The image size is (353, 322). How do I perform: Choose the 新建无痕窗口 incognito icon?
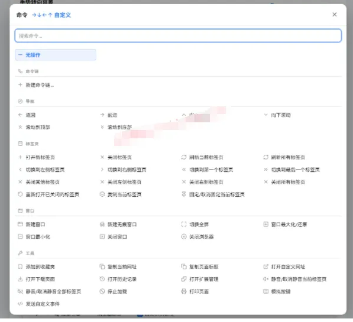point(102,225)
